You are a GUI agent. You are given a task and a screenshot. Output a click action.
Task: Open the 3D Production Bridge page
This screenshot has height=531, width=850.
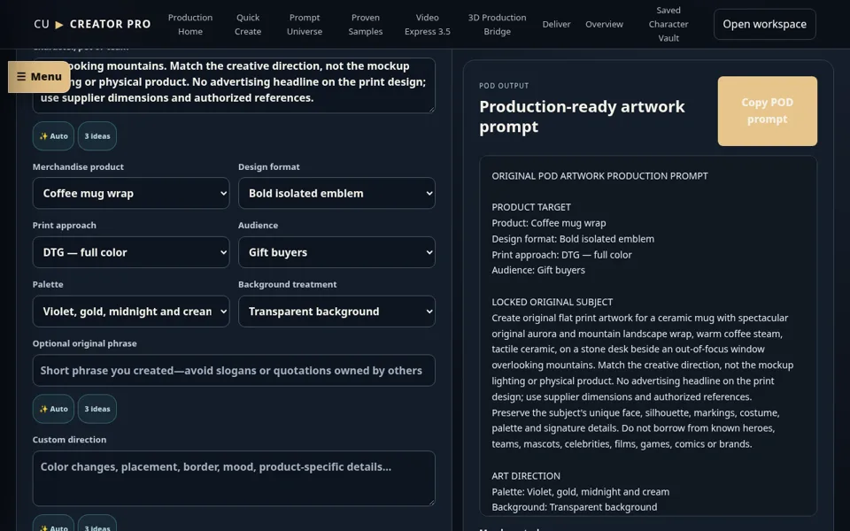click(x=497, y=25)
